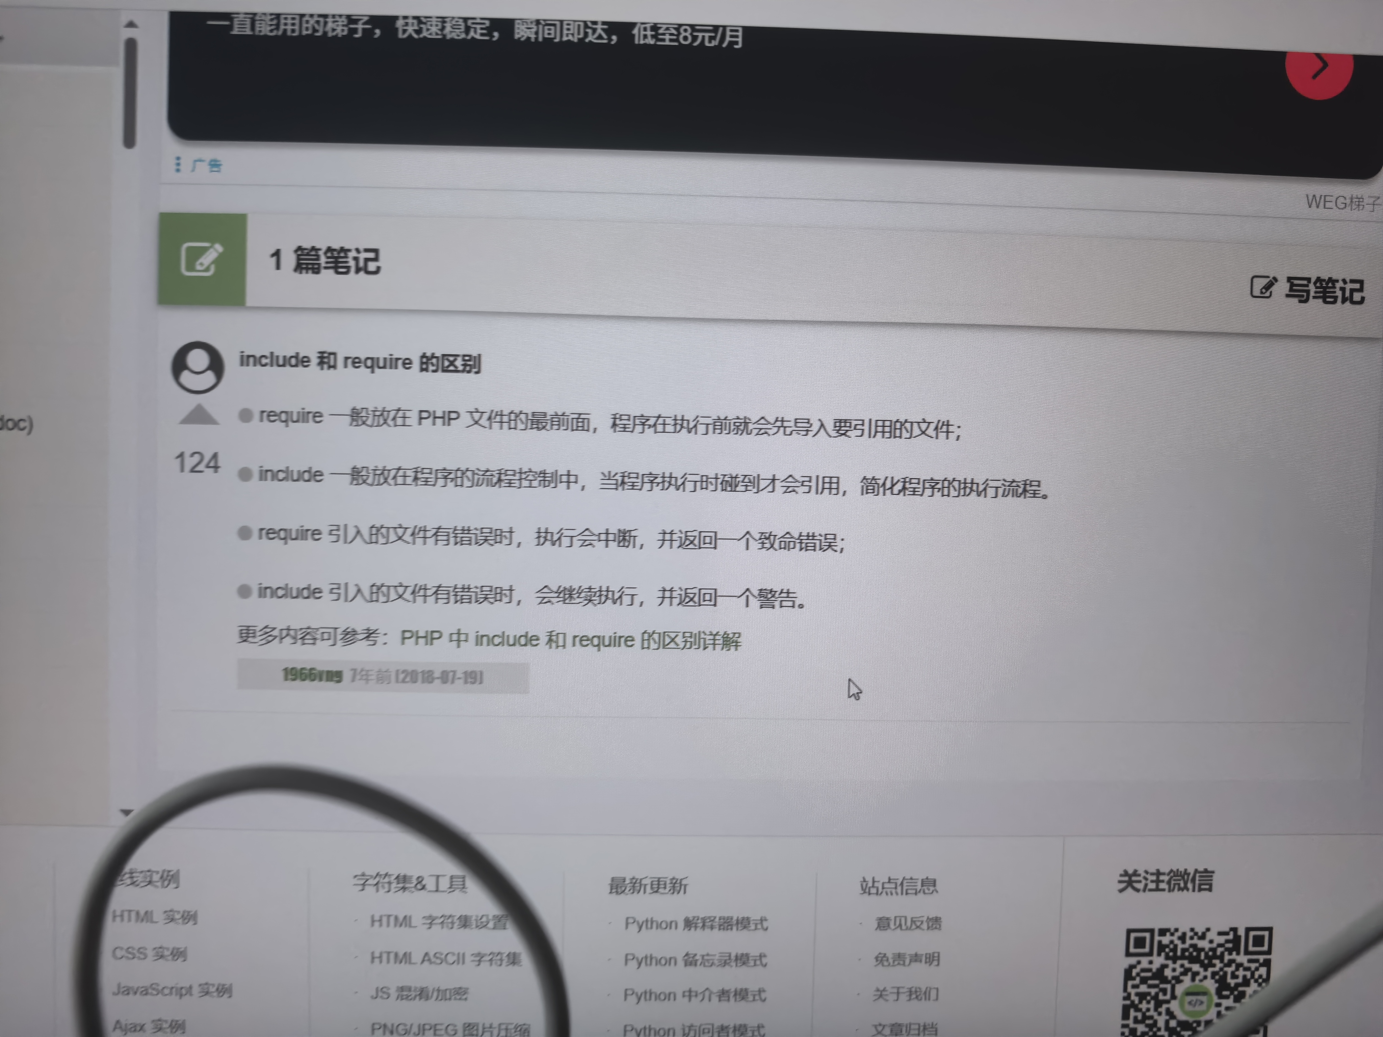Open HTML 实例 footer link
This screenshot has width=1383, height=1037.
tap(154, 917)
